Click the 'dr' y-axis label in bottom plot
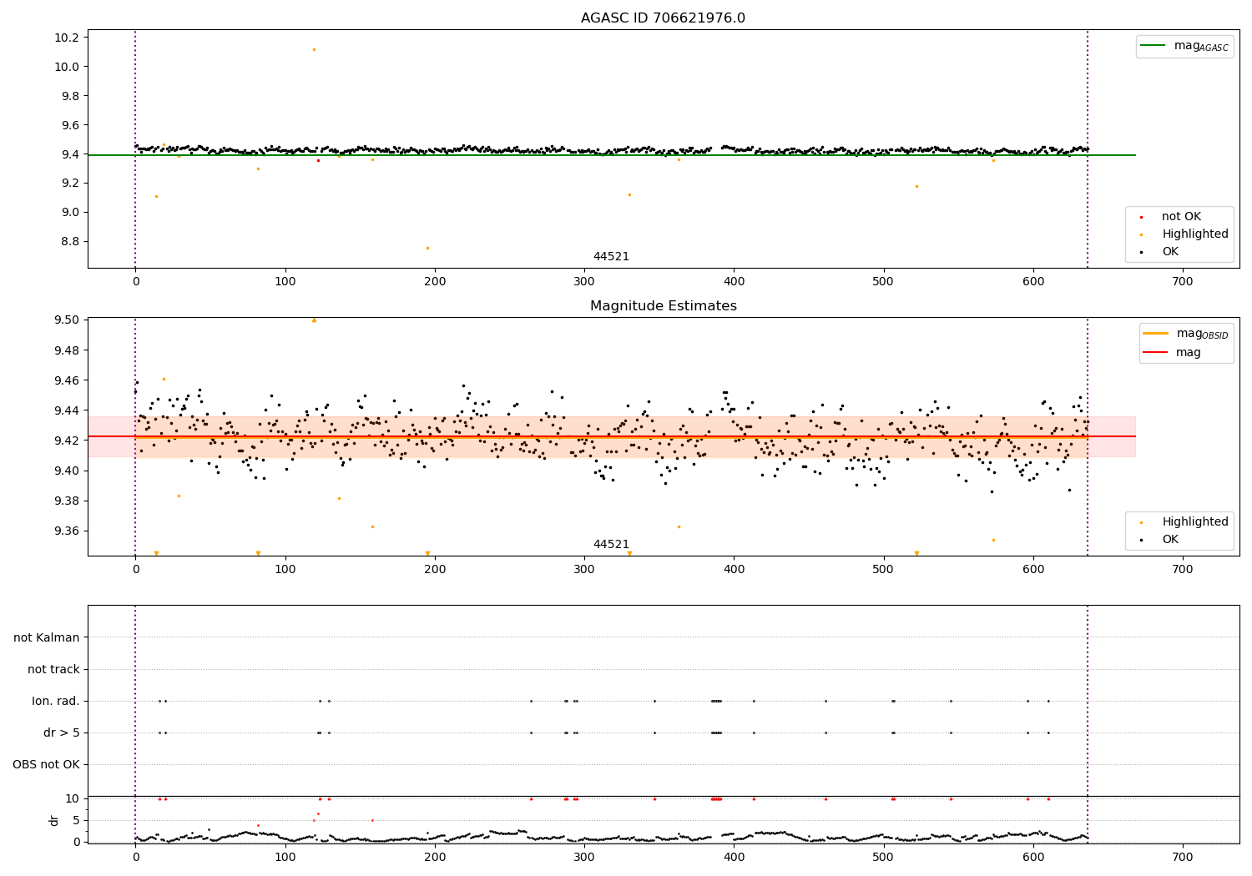 pos(54,820)
